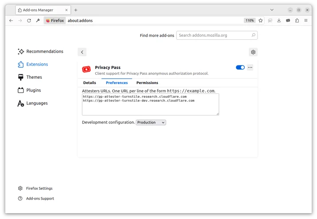The image size is (317, 219).
Task: Open the Privacy Pass more options ellipsis
Action: (250, 67)
